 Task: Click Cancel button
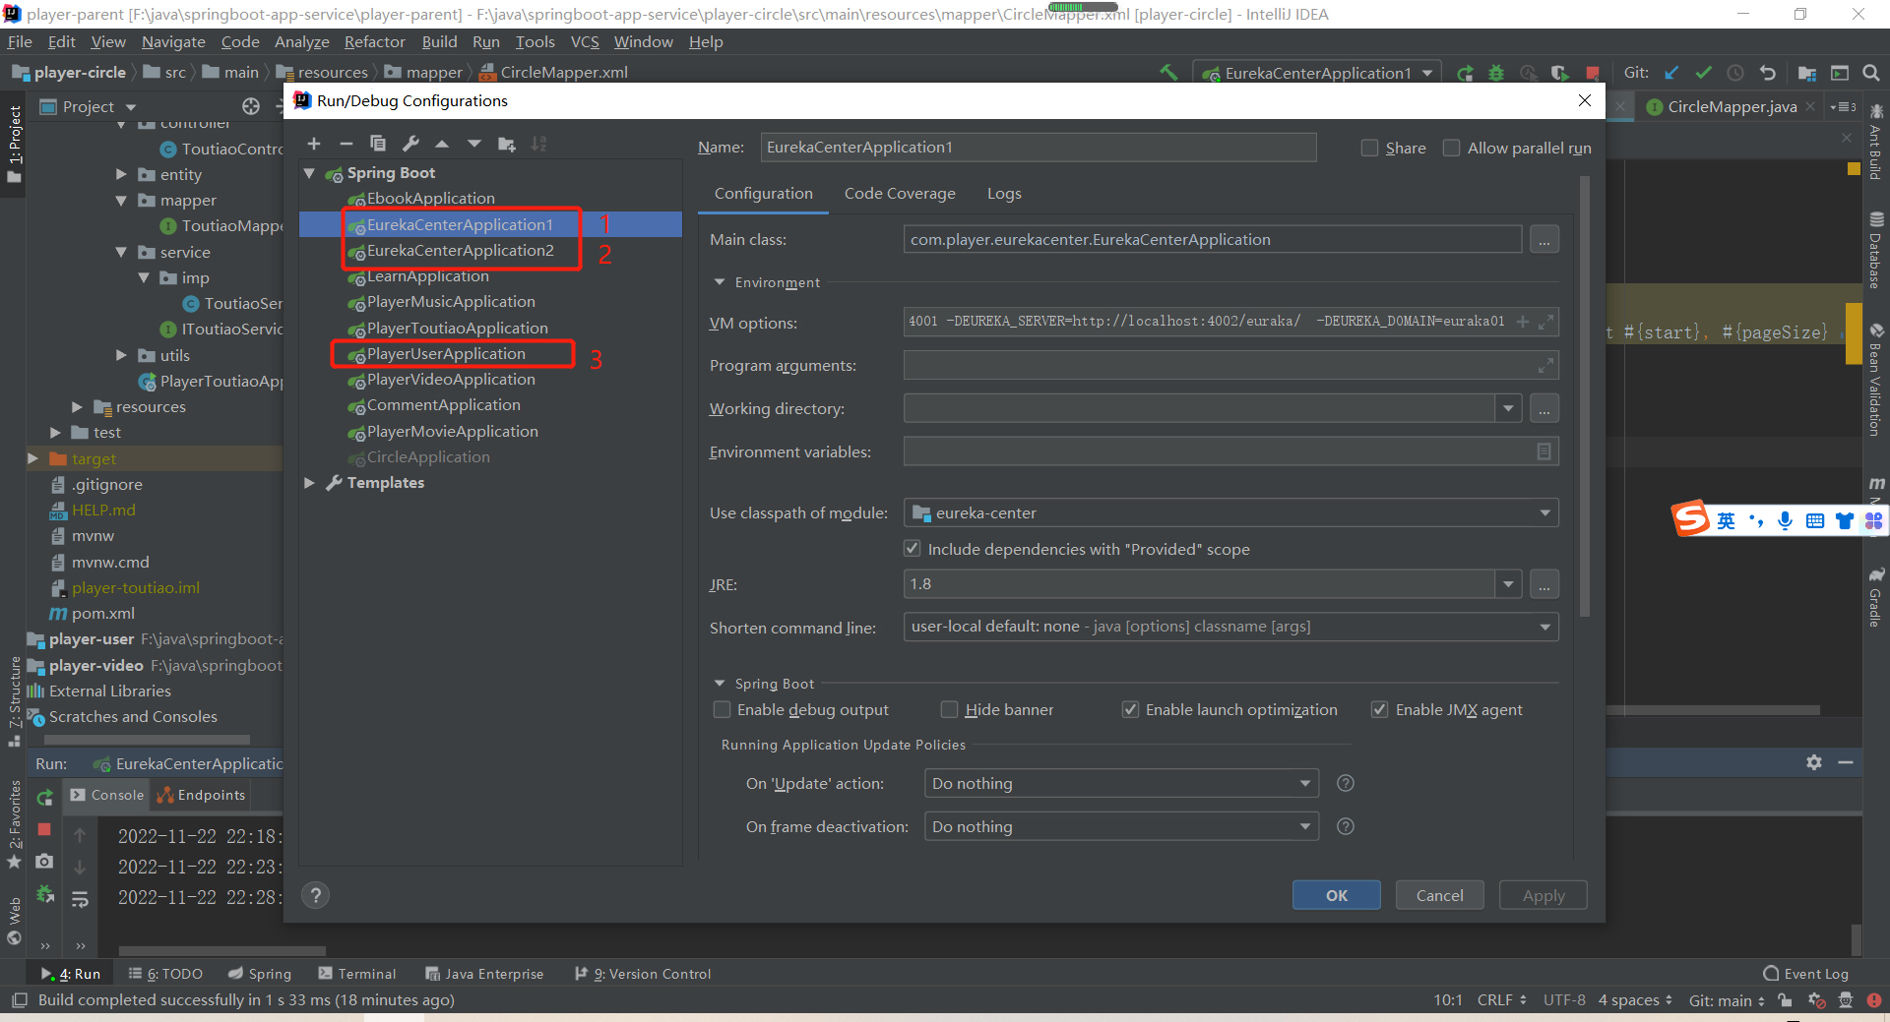coord(1439,895)
